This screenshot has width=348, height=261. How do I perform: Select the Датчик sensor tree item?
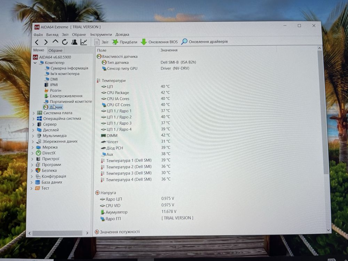coord(53,107)
